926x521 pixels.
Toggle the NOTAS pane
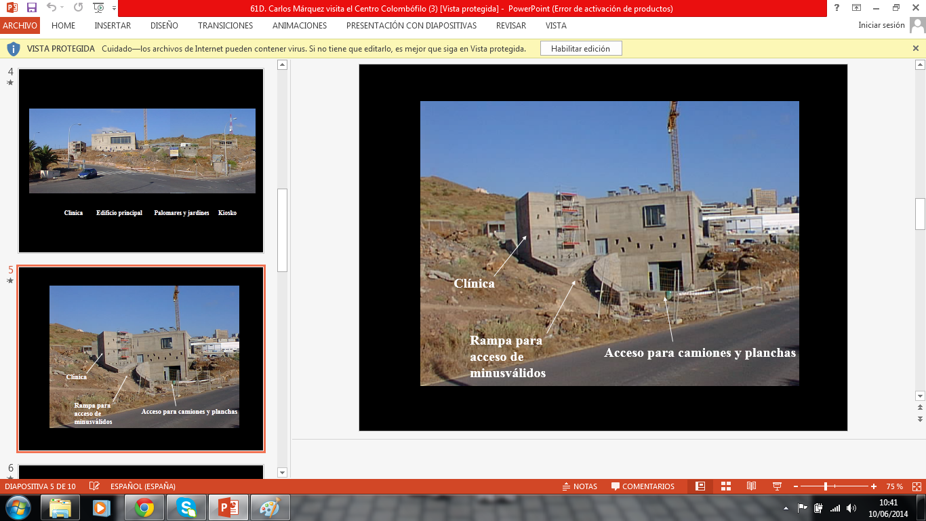point(580,486)
